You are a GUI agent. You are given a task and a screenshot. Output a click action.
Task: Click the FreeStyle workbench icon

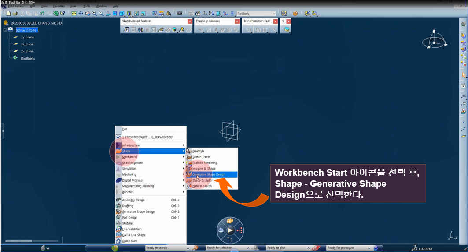click(188, 151)
